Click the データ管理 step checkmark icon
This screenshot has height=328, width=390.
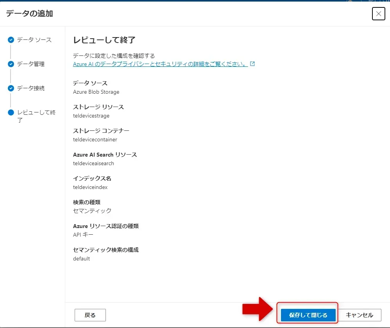point(11,64)
